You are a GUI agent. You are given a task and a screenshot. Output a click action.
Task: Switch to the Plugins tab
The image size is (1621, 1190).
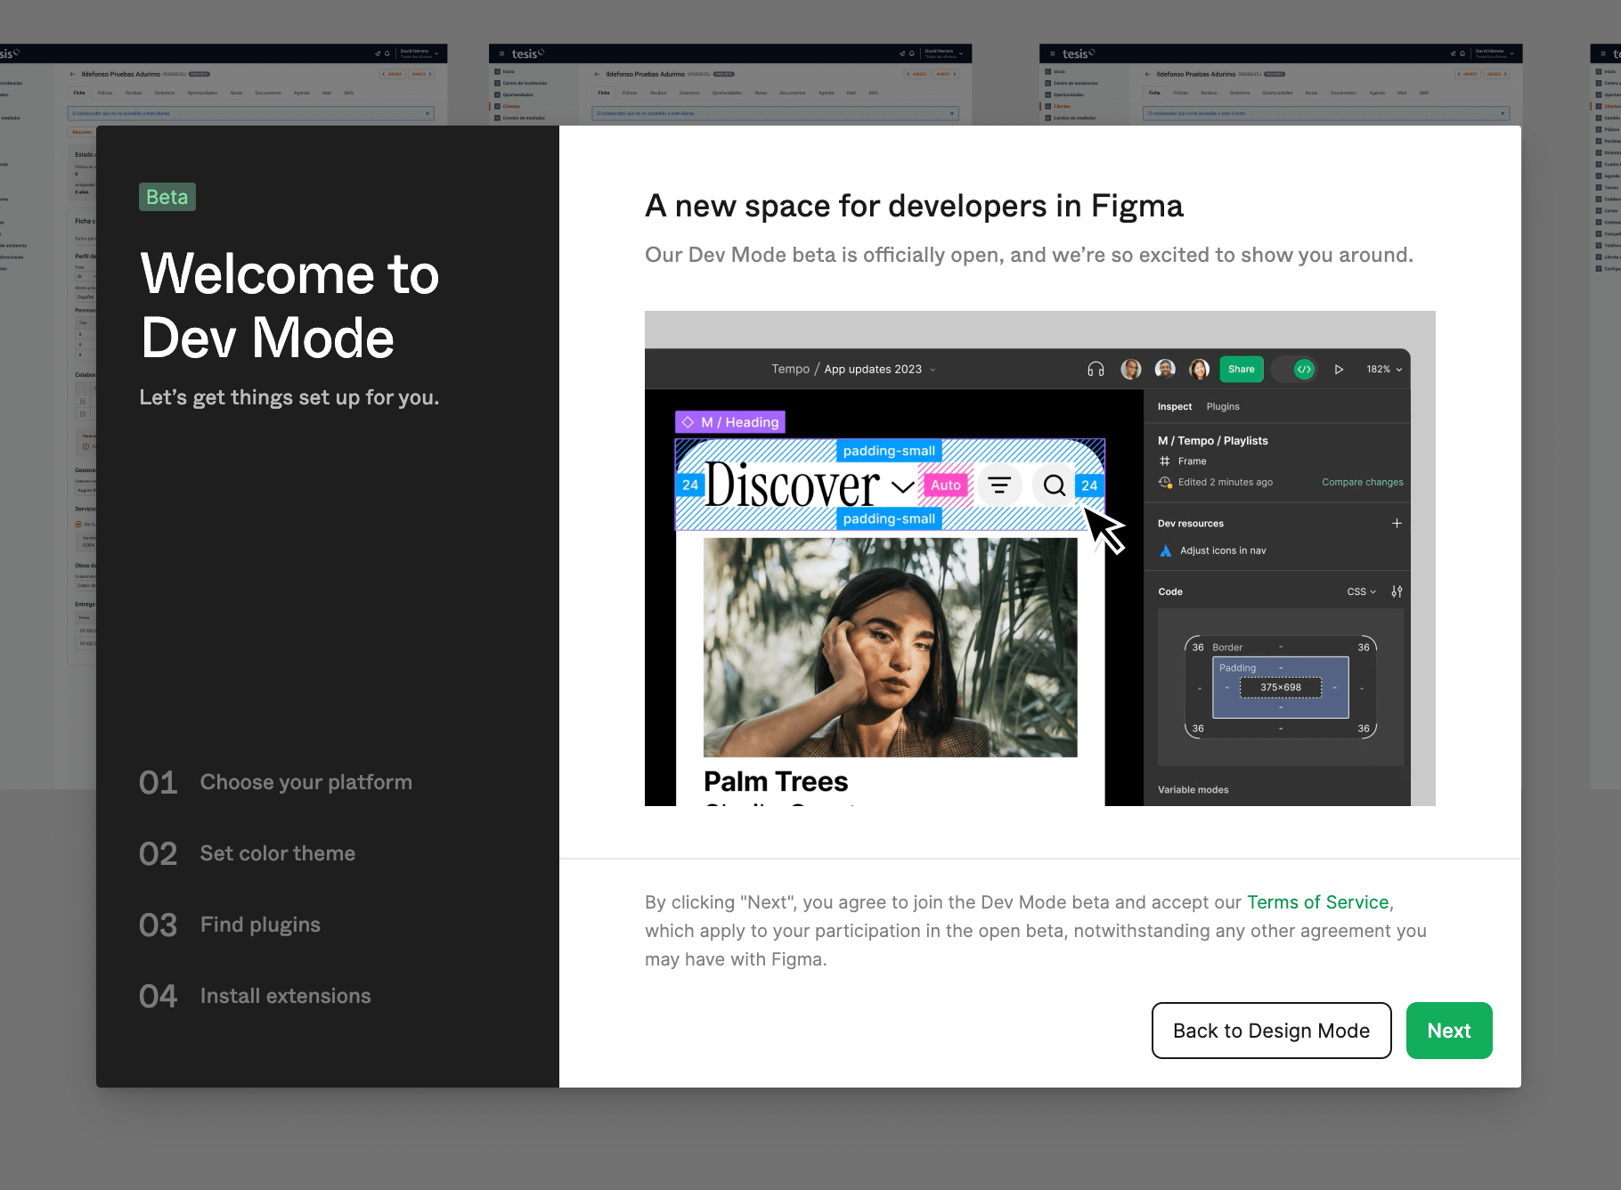(1222, 407)
